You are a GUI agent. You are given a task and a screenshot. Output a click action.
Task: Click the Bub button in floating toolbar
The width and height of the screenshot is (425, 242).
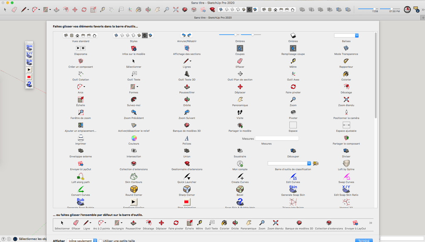pos(29,62)
